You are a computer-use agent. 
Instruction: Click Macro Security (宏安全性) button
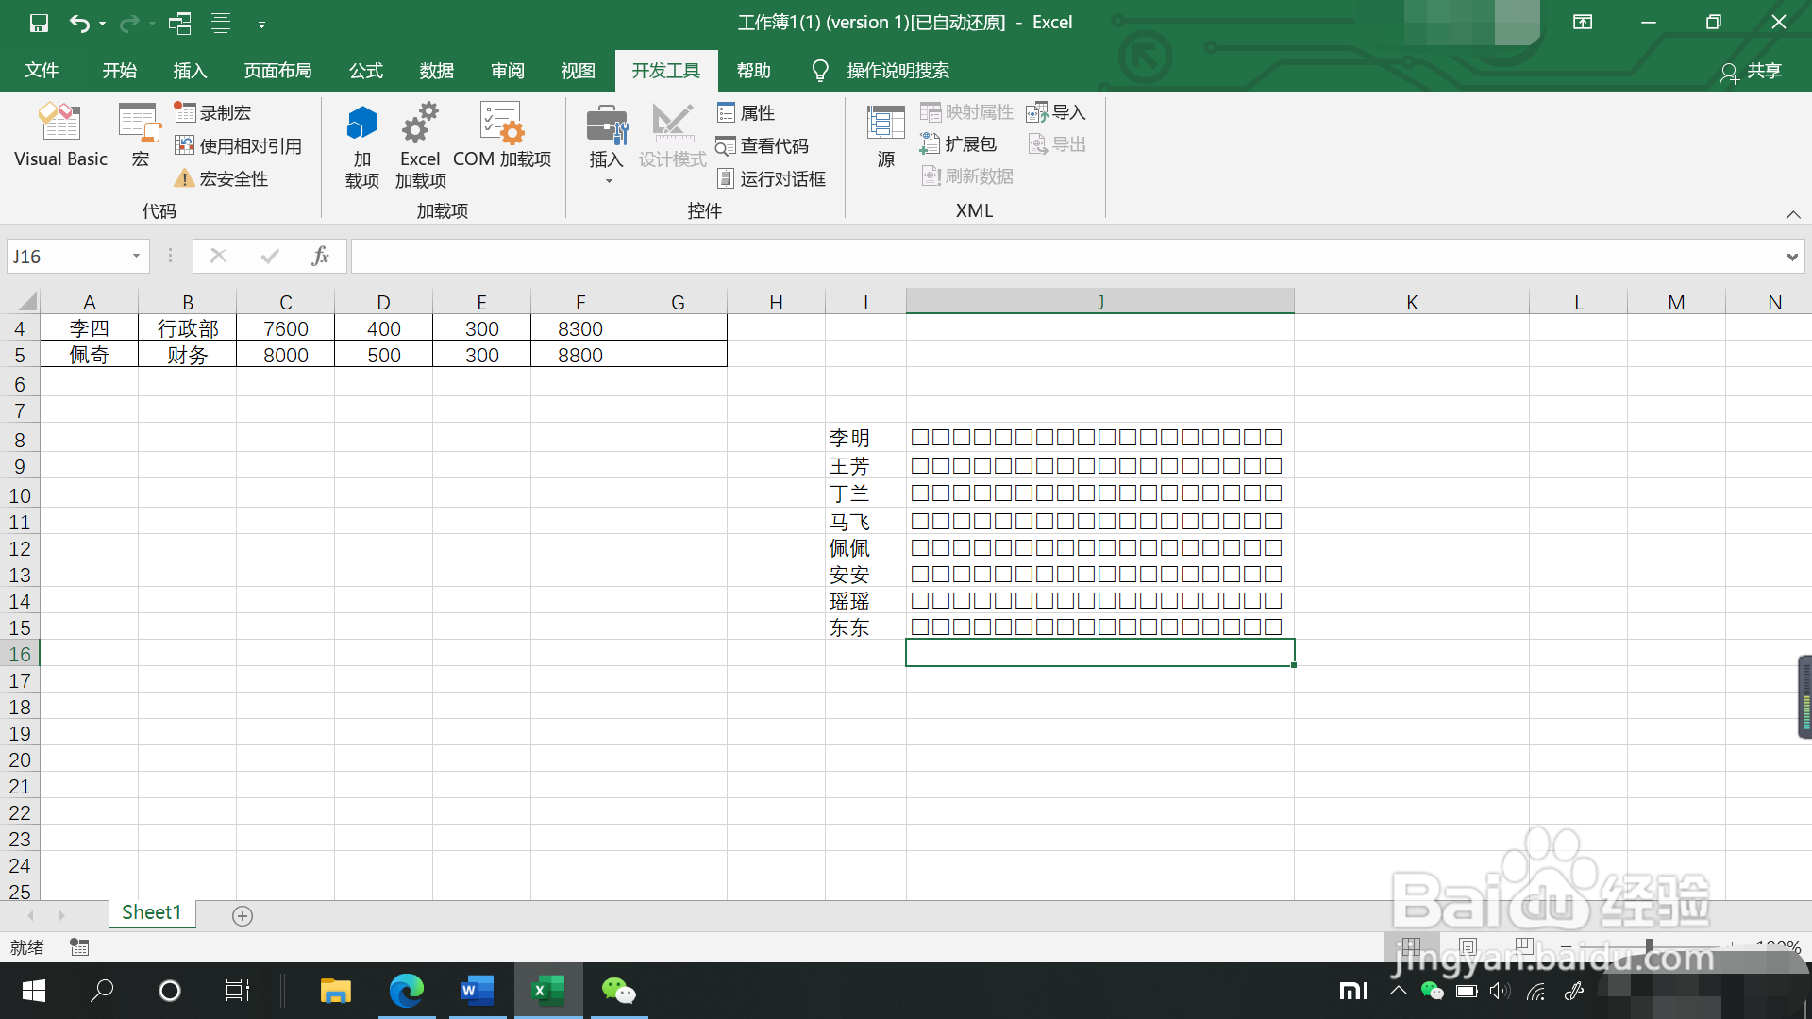coord(223,179)
